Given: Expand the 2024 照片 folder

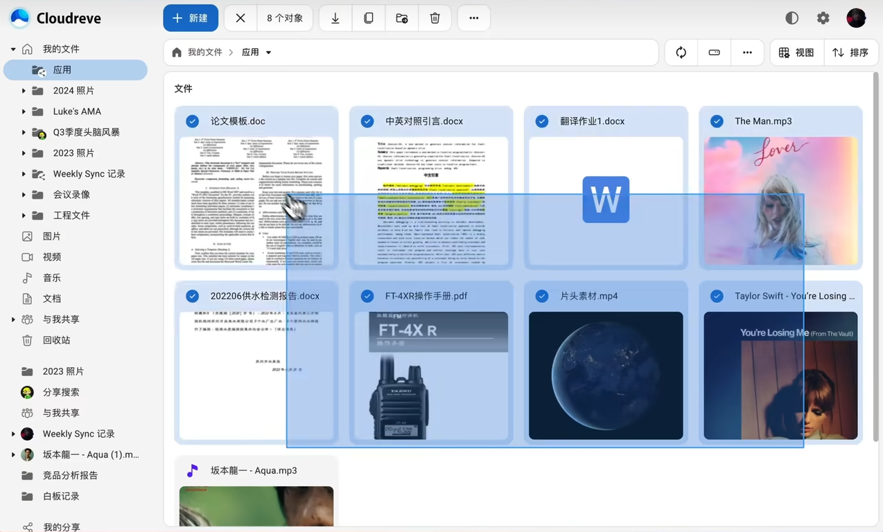Looking at the screenshot, I should 24,91.
